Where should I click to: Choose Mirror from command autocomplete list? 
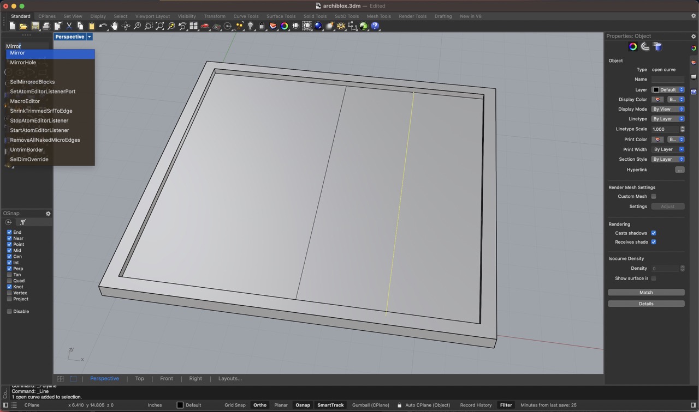point(50,53)
